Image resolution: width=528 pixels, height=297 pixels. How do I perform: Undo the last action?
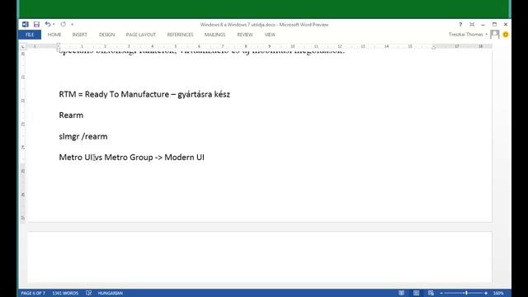(x=48, y=24)
